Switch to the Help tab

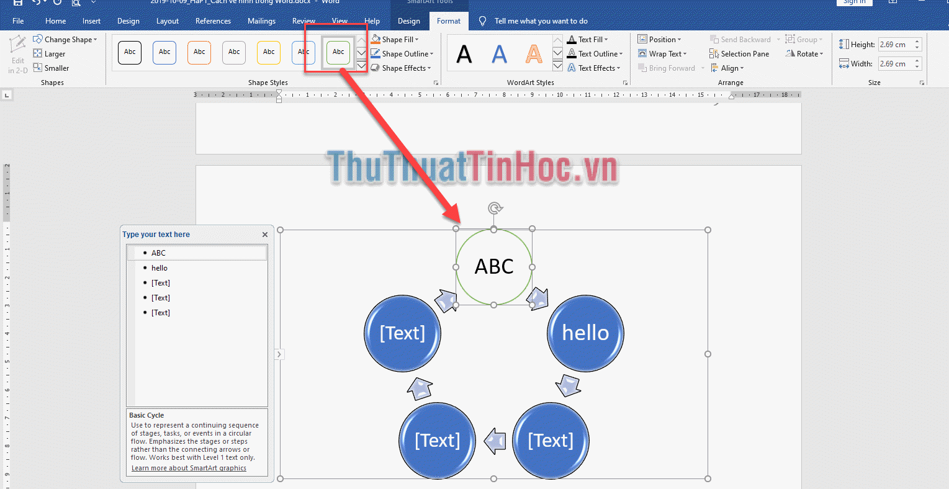click(372, 21)
